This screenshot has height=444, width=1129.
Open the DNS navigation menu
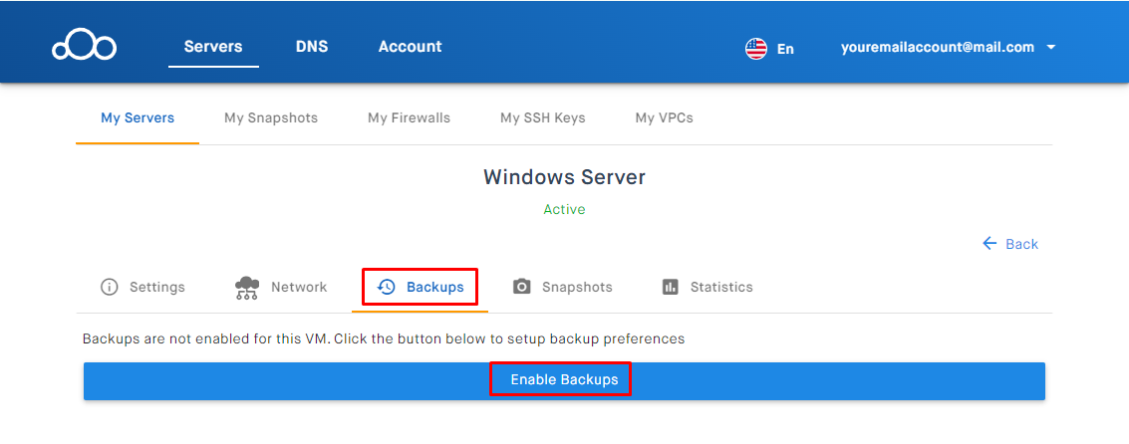click(312, 47)
